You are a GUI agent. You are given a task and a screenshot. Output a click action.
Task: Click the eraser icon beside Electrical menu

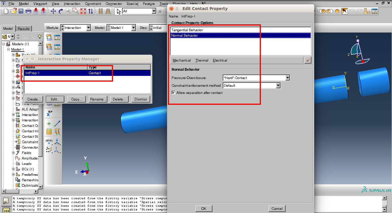point(307,60)
